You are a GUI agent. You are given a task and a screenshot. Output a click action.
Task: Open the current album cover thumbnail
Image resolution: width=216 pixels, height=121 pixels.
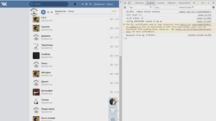tap(34, 12)
